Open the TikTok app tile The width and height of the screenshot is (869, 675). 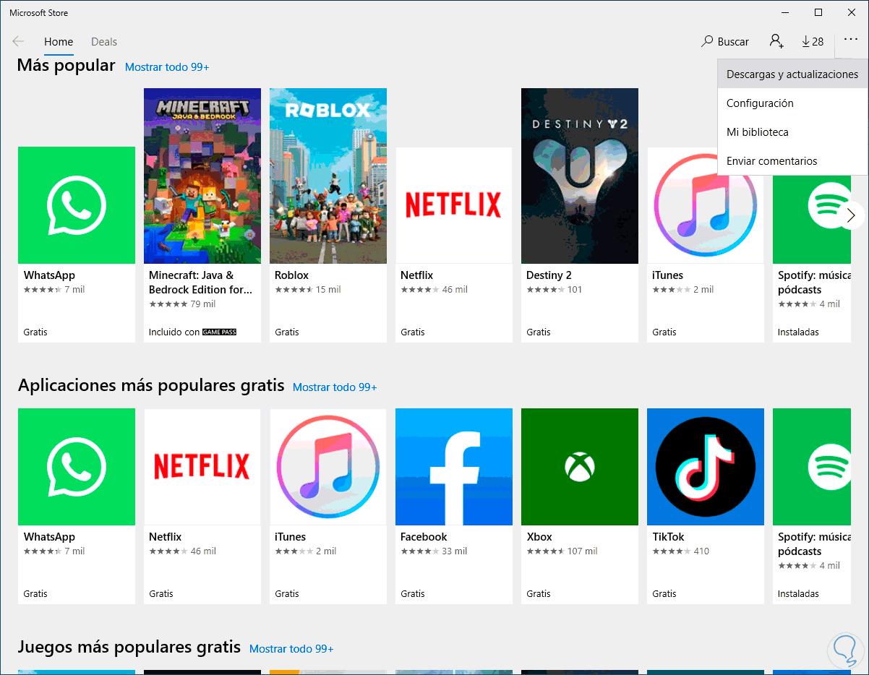tap(706, 506)
